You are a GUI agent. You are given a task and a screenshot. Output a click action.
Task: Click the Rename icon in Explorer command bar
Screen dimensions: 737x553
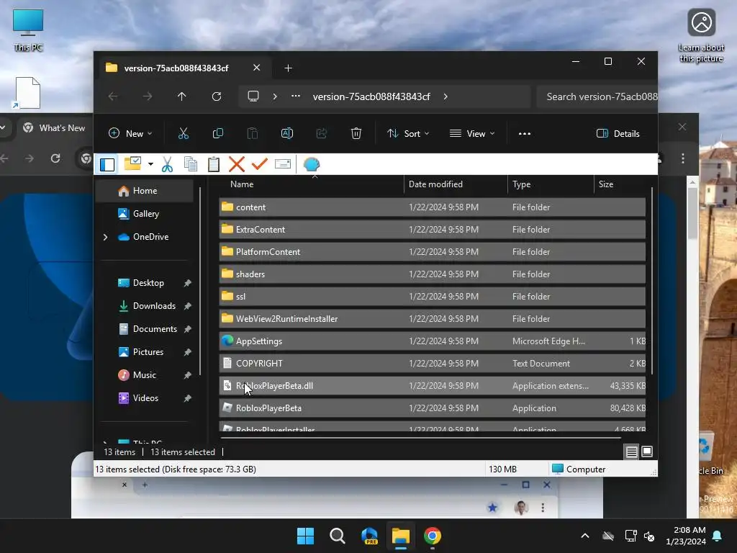pyautogui.click(x=286, y=133)
